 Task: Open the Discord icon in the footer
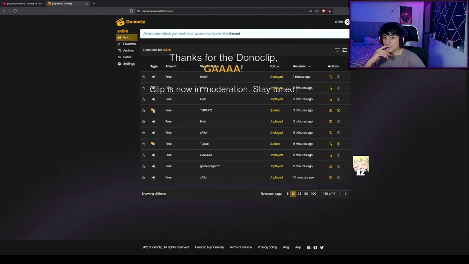[x=309, y=247]
